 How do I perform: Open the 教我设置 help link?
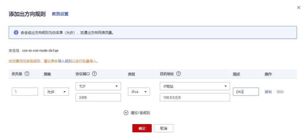point(60,14)
